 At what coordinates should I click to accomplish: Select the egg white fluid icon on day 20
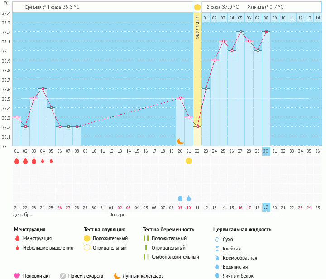pos(180,198)
